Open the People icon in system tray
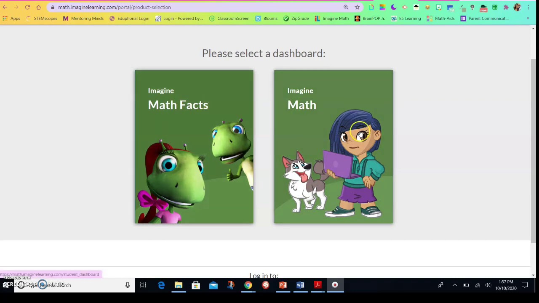This screenshot has height=303, width=539. (x=441, y=285)
